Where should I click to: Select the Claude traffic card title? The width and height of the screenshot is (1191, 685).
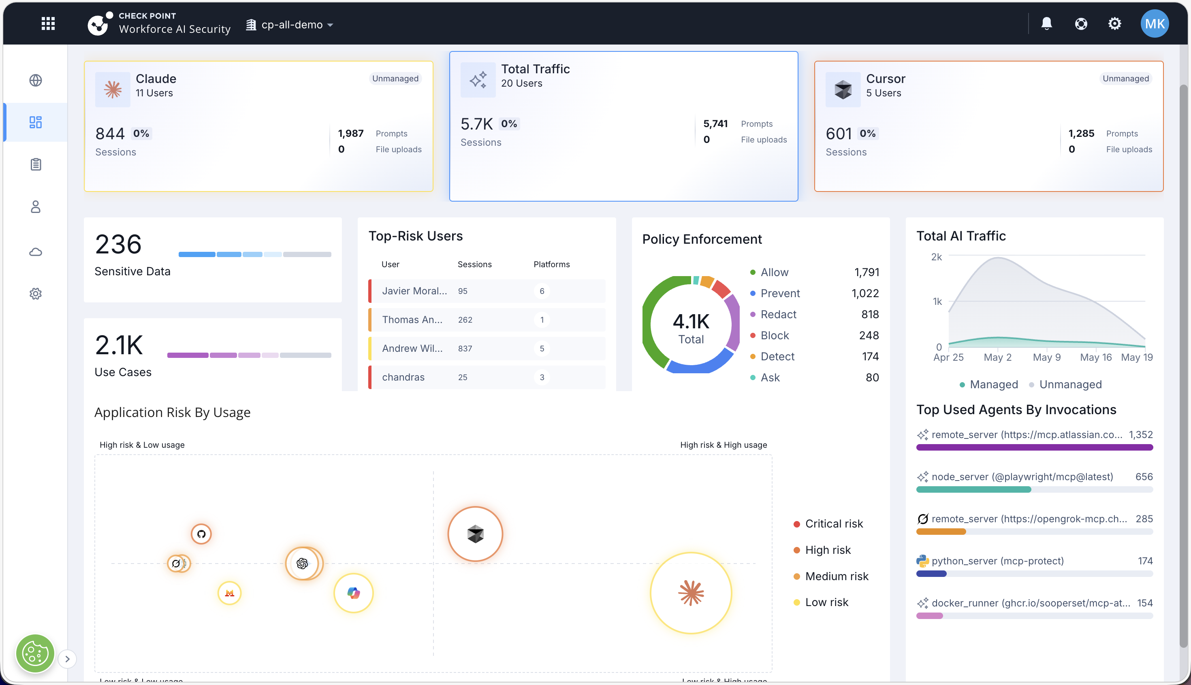click(156, 79)
